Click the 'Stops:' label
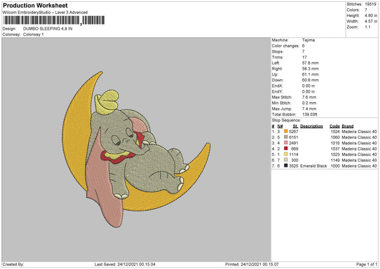This screenshot has height=269, width=380. coord(277,51)
